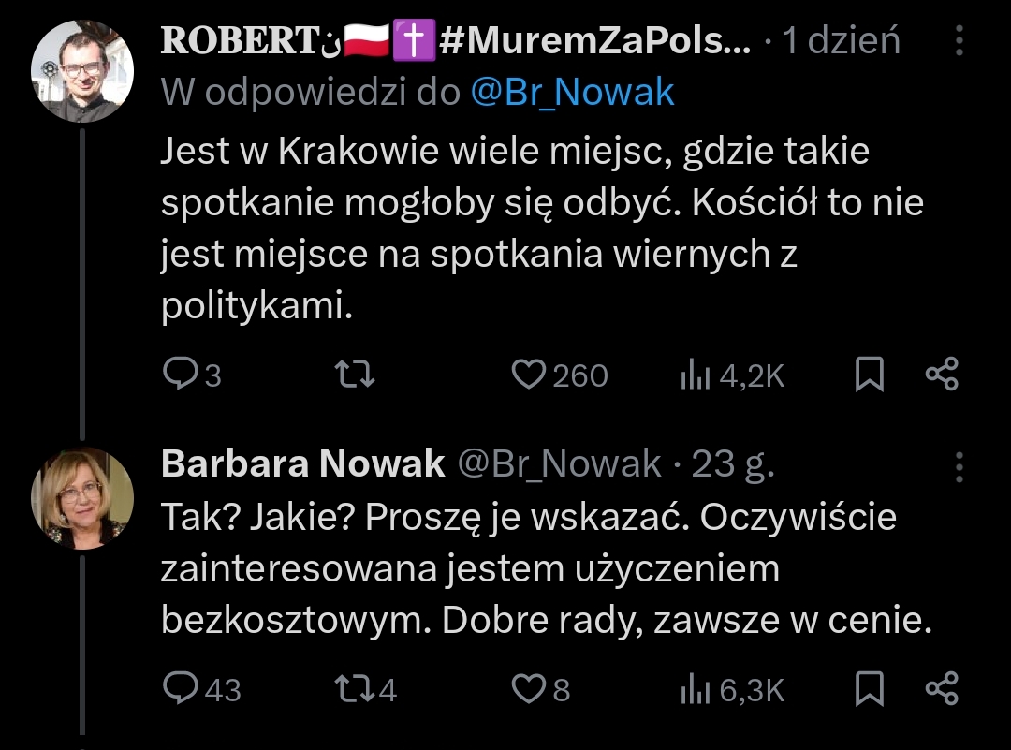Open Barbara Nowak's profile by name
The width and height of the screenshot is (1011, 750).
[x=302, y=463]
